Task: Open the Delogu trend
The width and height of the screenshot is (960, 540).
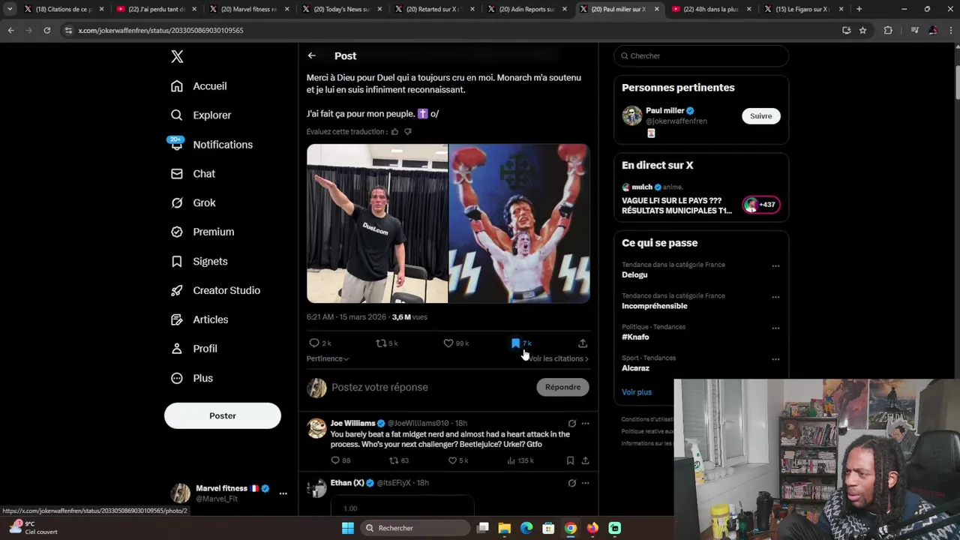Action: (634, 275)
